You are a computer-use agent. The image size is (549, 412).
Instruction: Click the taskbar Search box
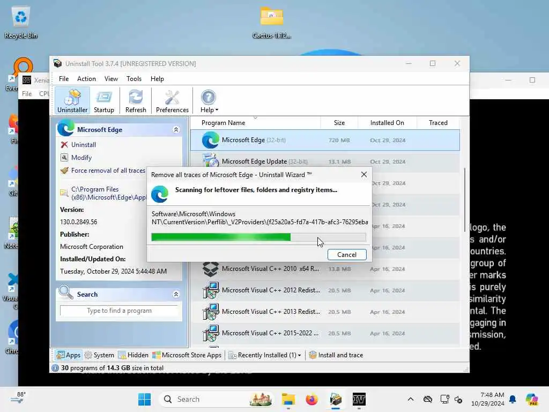tap(217, 399)
